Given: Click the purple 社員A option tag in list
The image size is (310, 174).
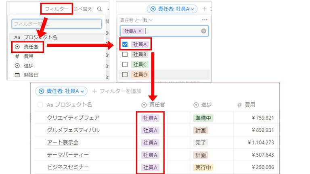Looking at the screenshot, I should tap(140, 44).
